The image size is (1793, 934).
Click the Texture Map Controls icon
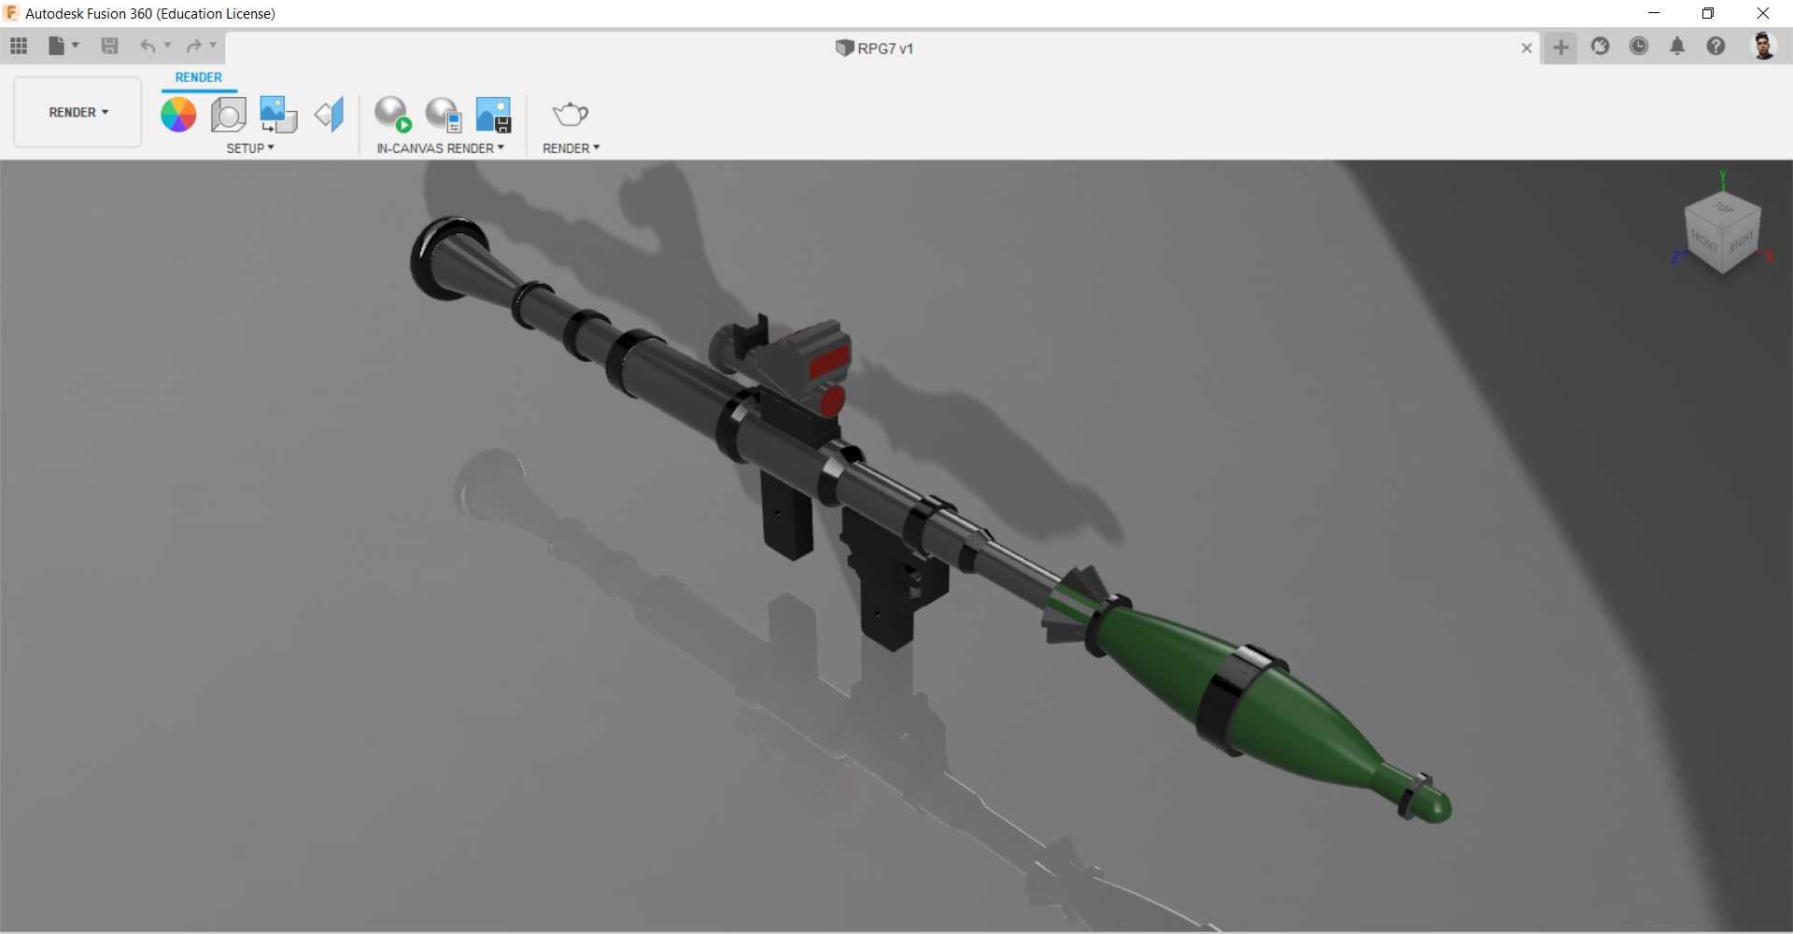pyautogui.click(x=330, y=115)
